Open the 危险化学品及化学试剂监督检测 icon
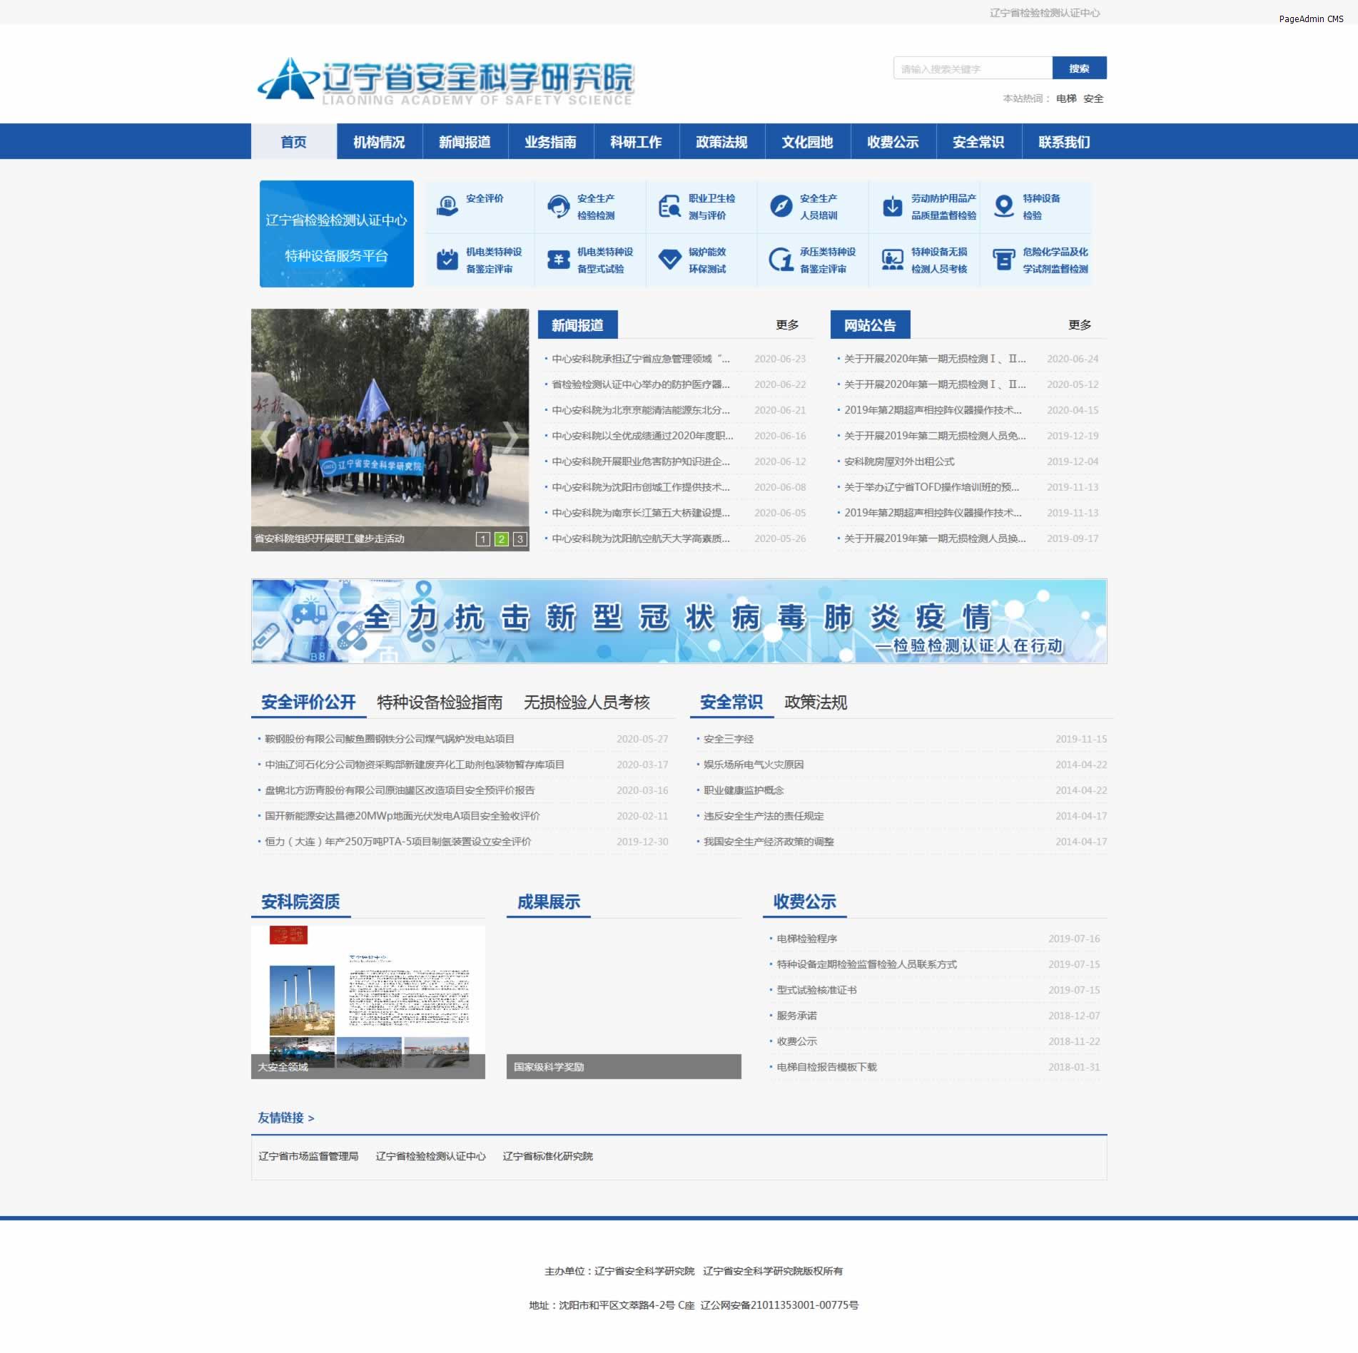1358x1353 pixels. pyautogui.click(x=1003, y=260)
